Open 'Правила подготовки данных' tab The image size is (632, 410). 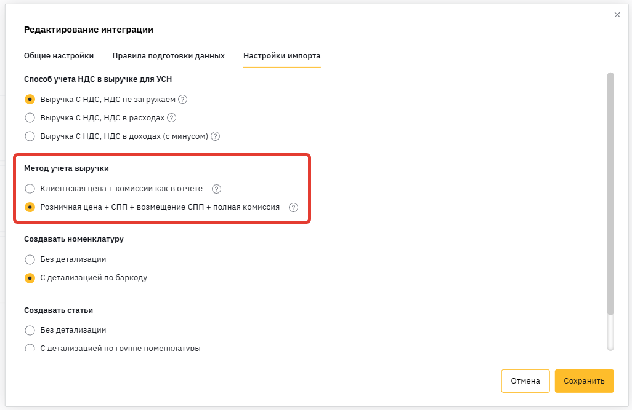(x=169, y=56)
